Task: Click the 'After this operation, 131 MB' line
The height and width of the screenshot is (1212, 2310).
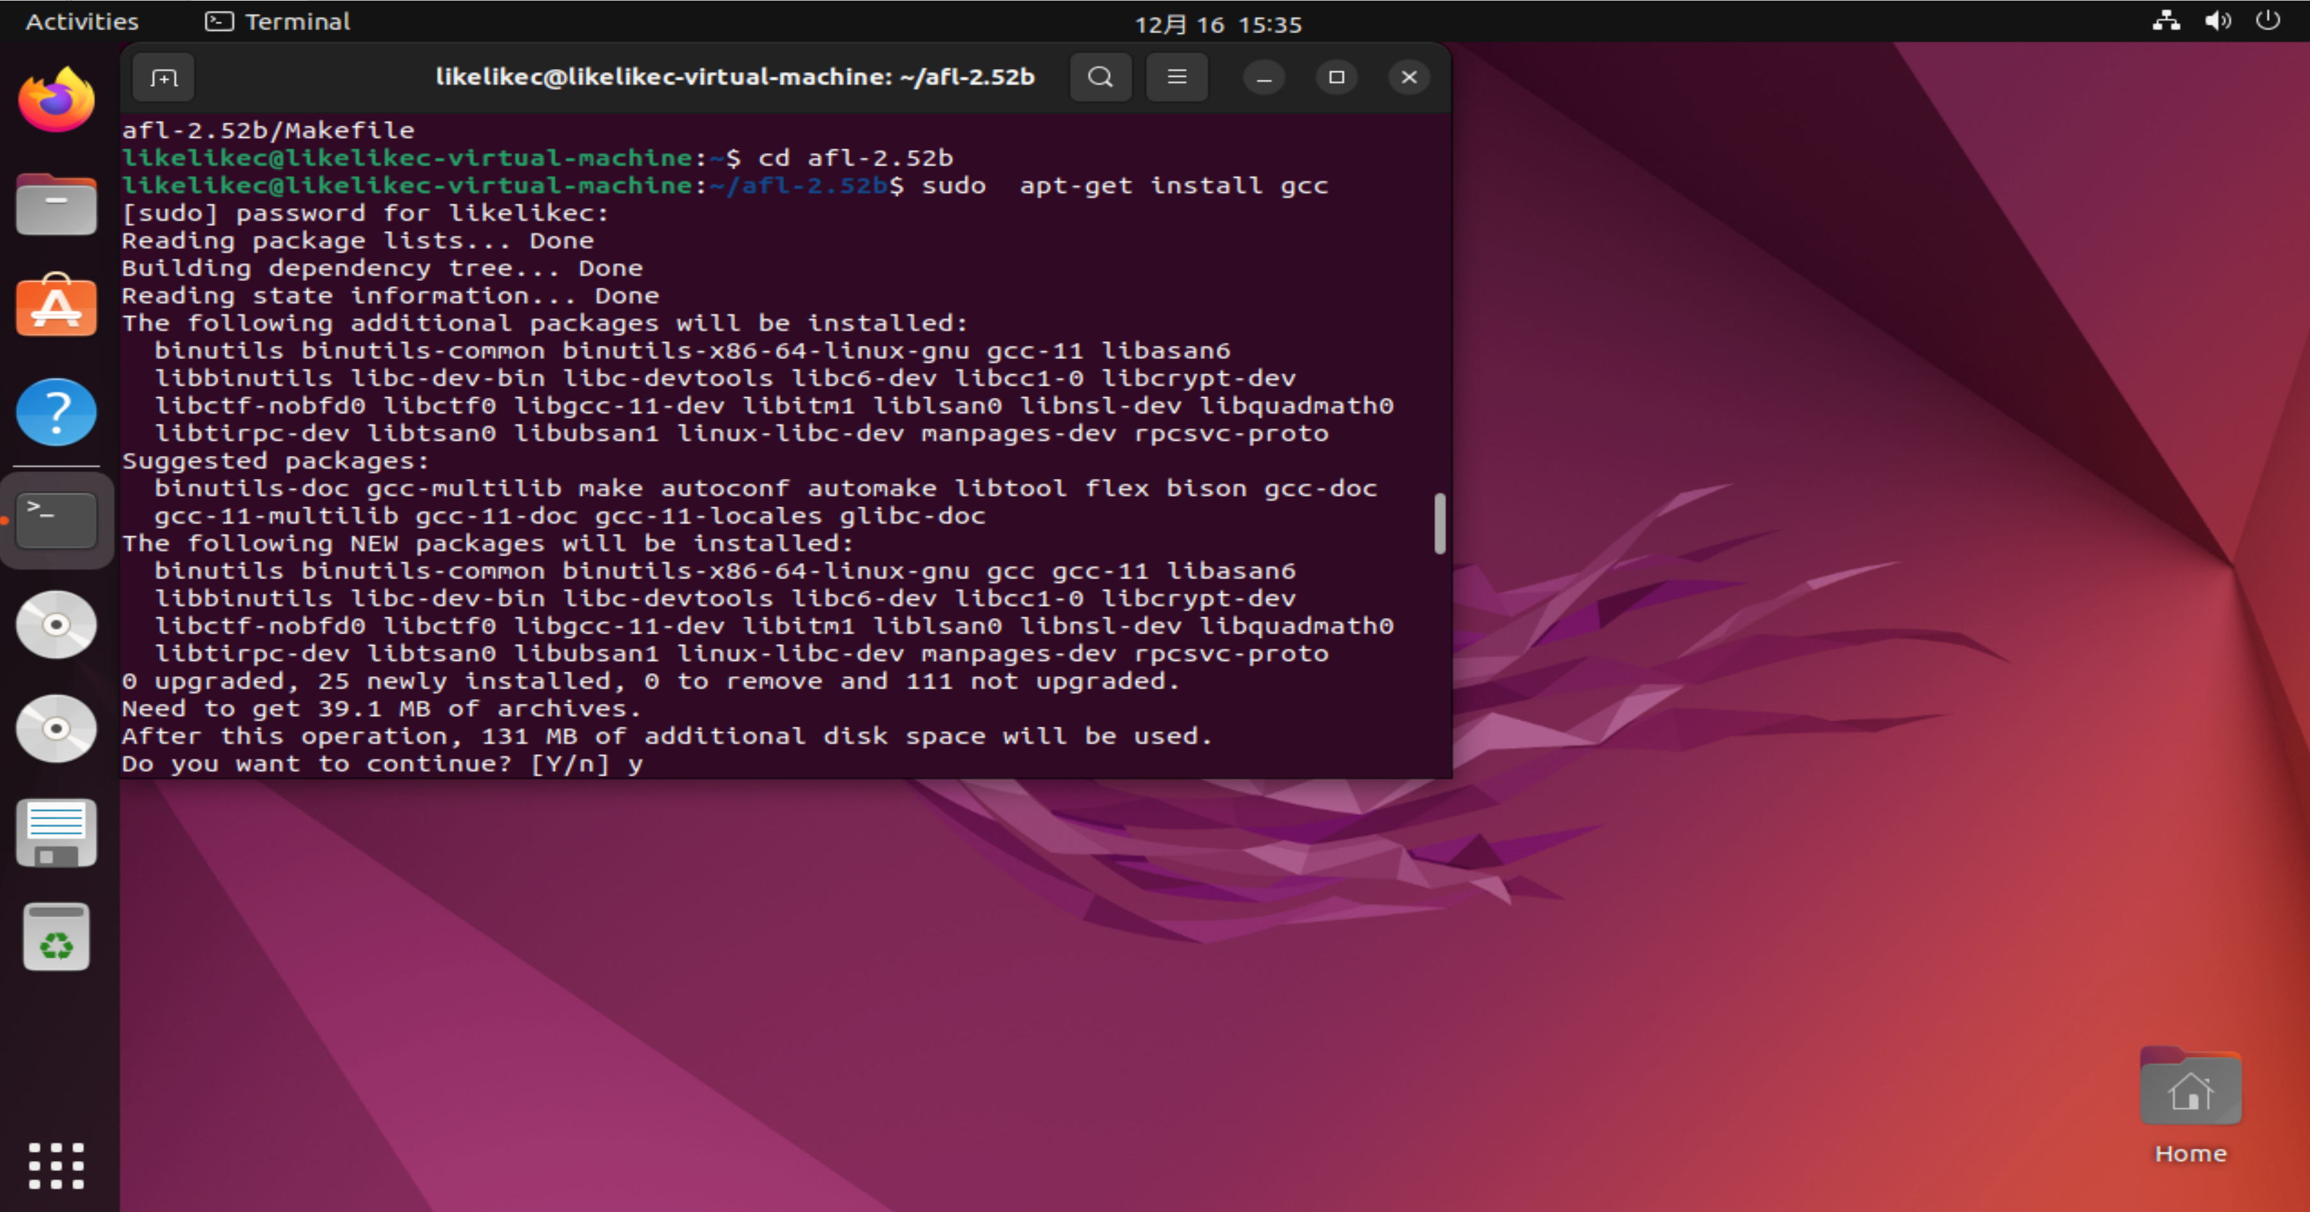Action: click(x=667, y=736)
